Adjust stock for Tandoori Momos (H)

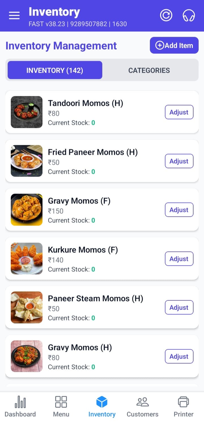click(x=179, y=112)
